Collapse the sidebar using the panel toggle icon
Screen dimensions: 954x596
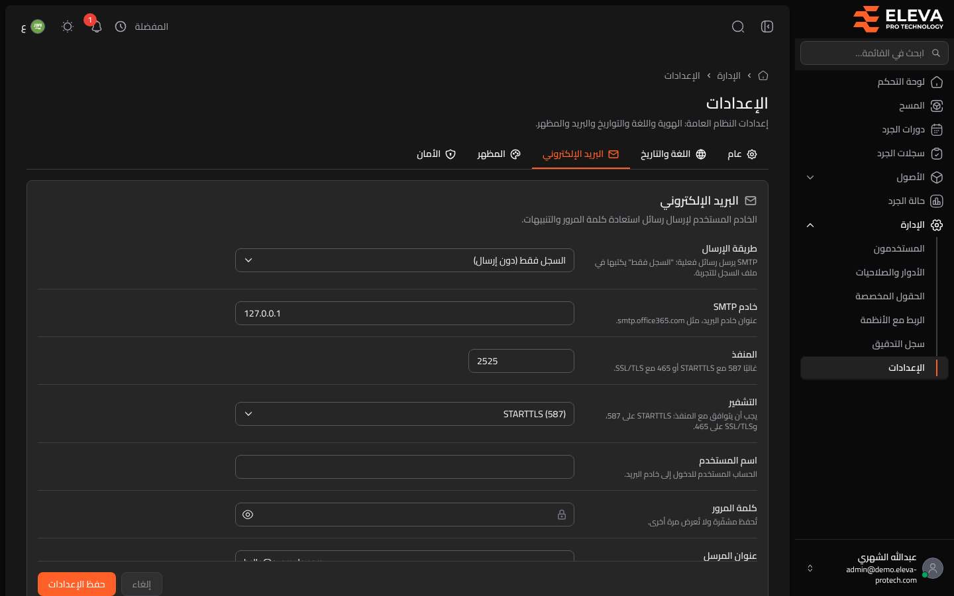coord(767,26)
